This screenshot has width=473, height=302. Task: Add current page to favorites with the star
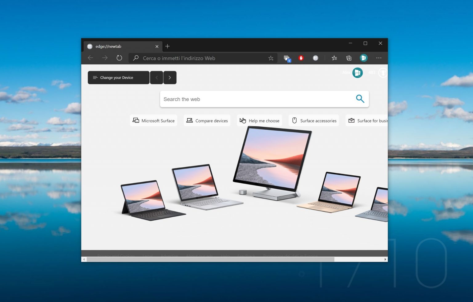(271, 58)
